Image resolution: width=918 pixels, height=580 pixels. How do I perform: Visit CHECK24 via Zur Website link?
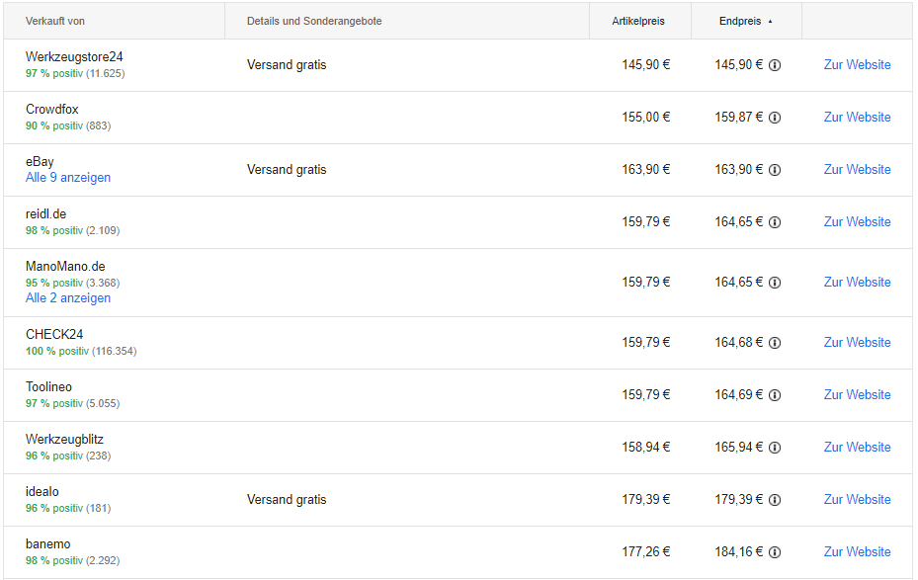pos(857,343)
